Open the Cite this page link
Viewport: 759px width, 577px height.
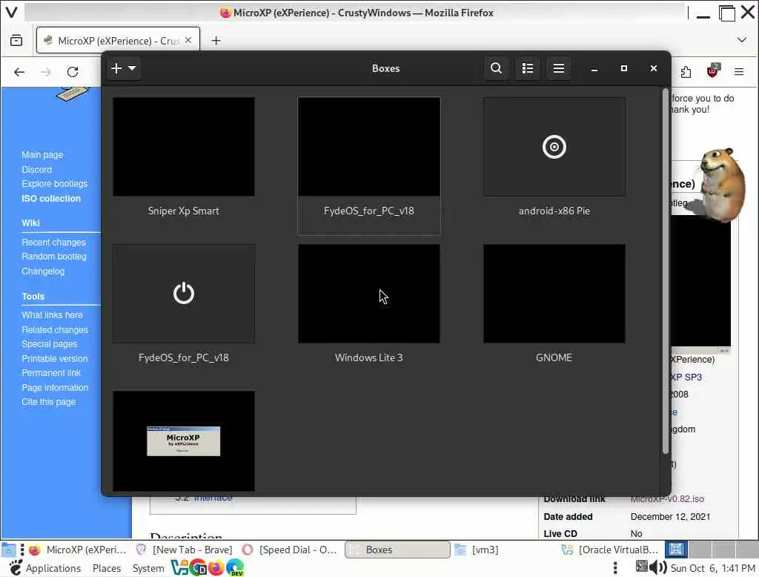coord(49,402)
